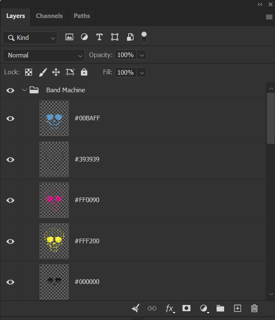
Task: Switch to the Layers tab
Action: [x=16, y=16]
